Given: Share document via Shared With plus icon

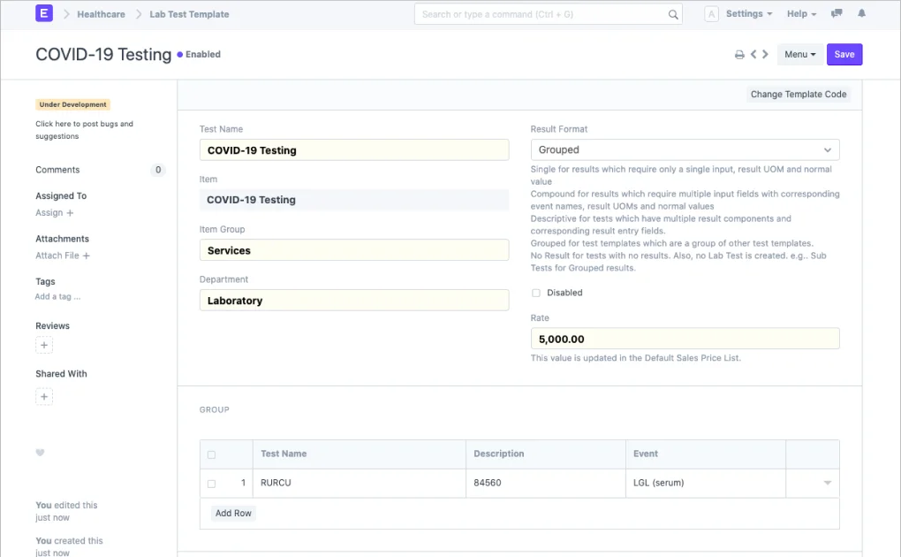Looking at the screenshot, I should click(x=43, y=396).
